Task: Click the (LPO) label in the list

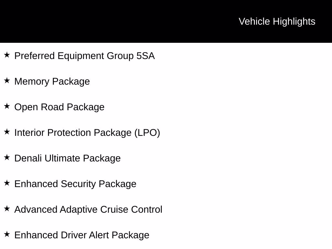Action: coord(147,133)
